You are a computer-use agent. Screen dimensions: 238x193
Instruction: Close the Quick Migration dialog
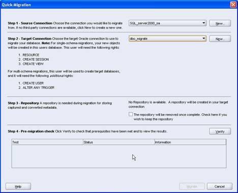click(233, 5)
